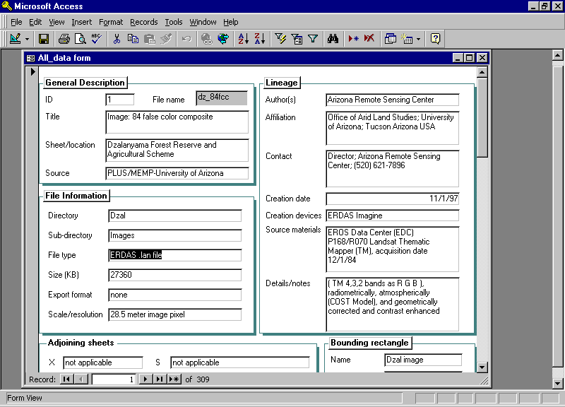Open the Web Toolbar globe icon
The image size is (565, 407).
click(x=223, y=39)
